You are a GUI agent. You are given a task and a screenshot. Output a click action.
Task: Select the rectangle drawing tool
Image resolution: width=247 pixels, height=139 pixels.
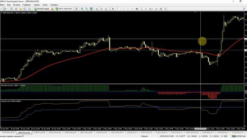137,9
